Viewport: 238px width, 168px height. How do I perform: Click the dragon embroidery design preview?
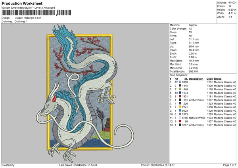[85, 93]
